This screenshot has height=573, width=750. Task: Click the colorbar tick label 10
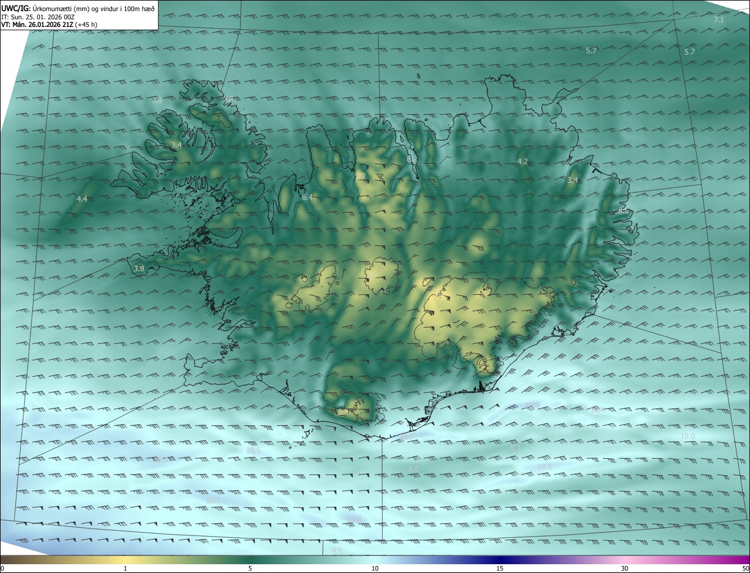tap(375, 569)
